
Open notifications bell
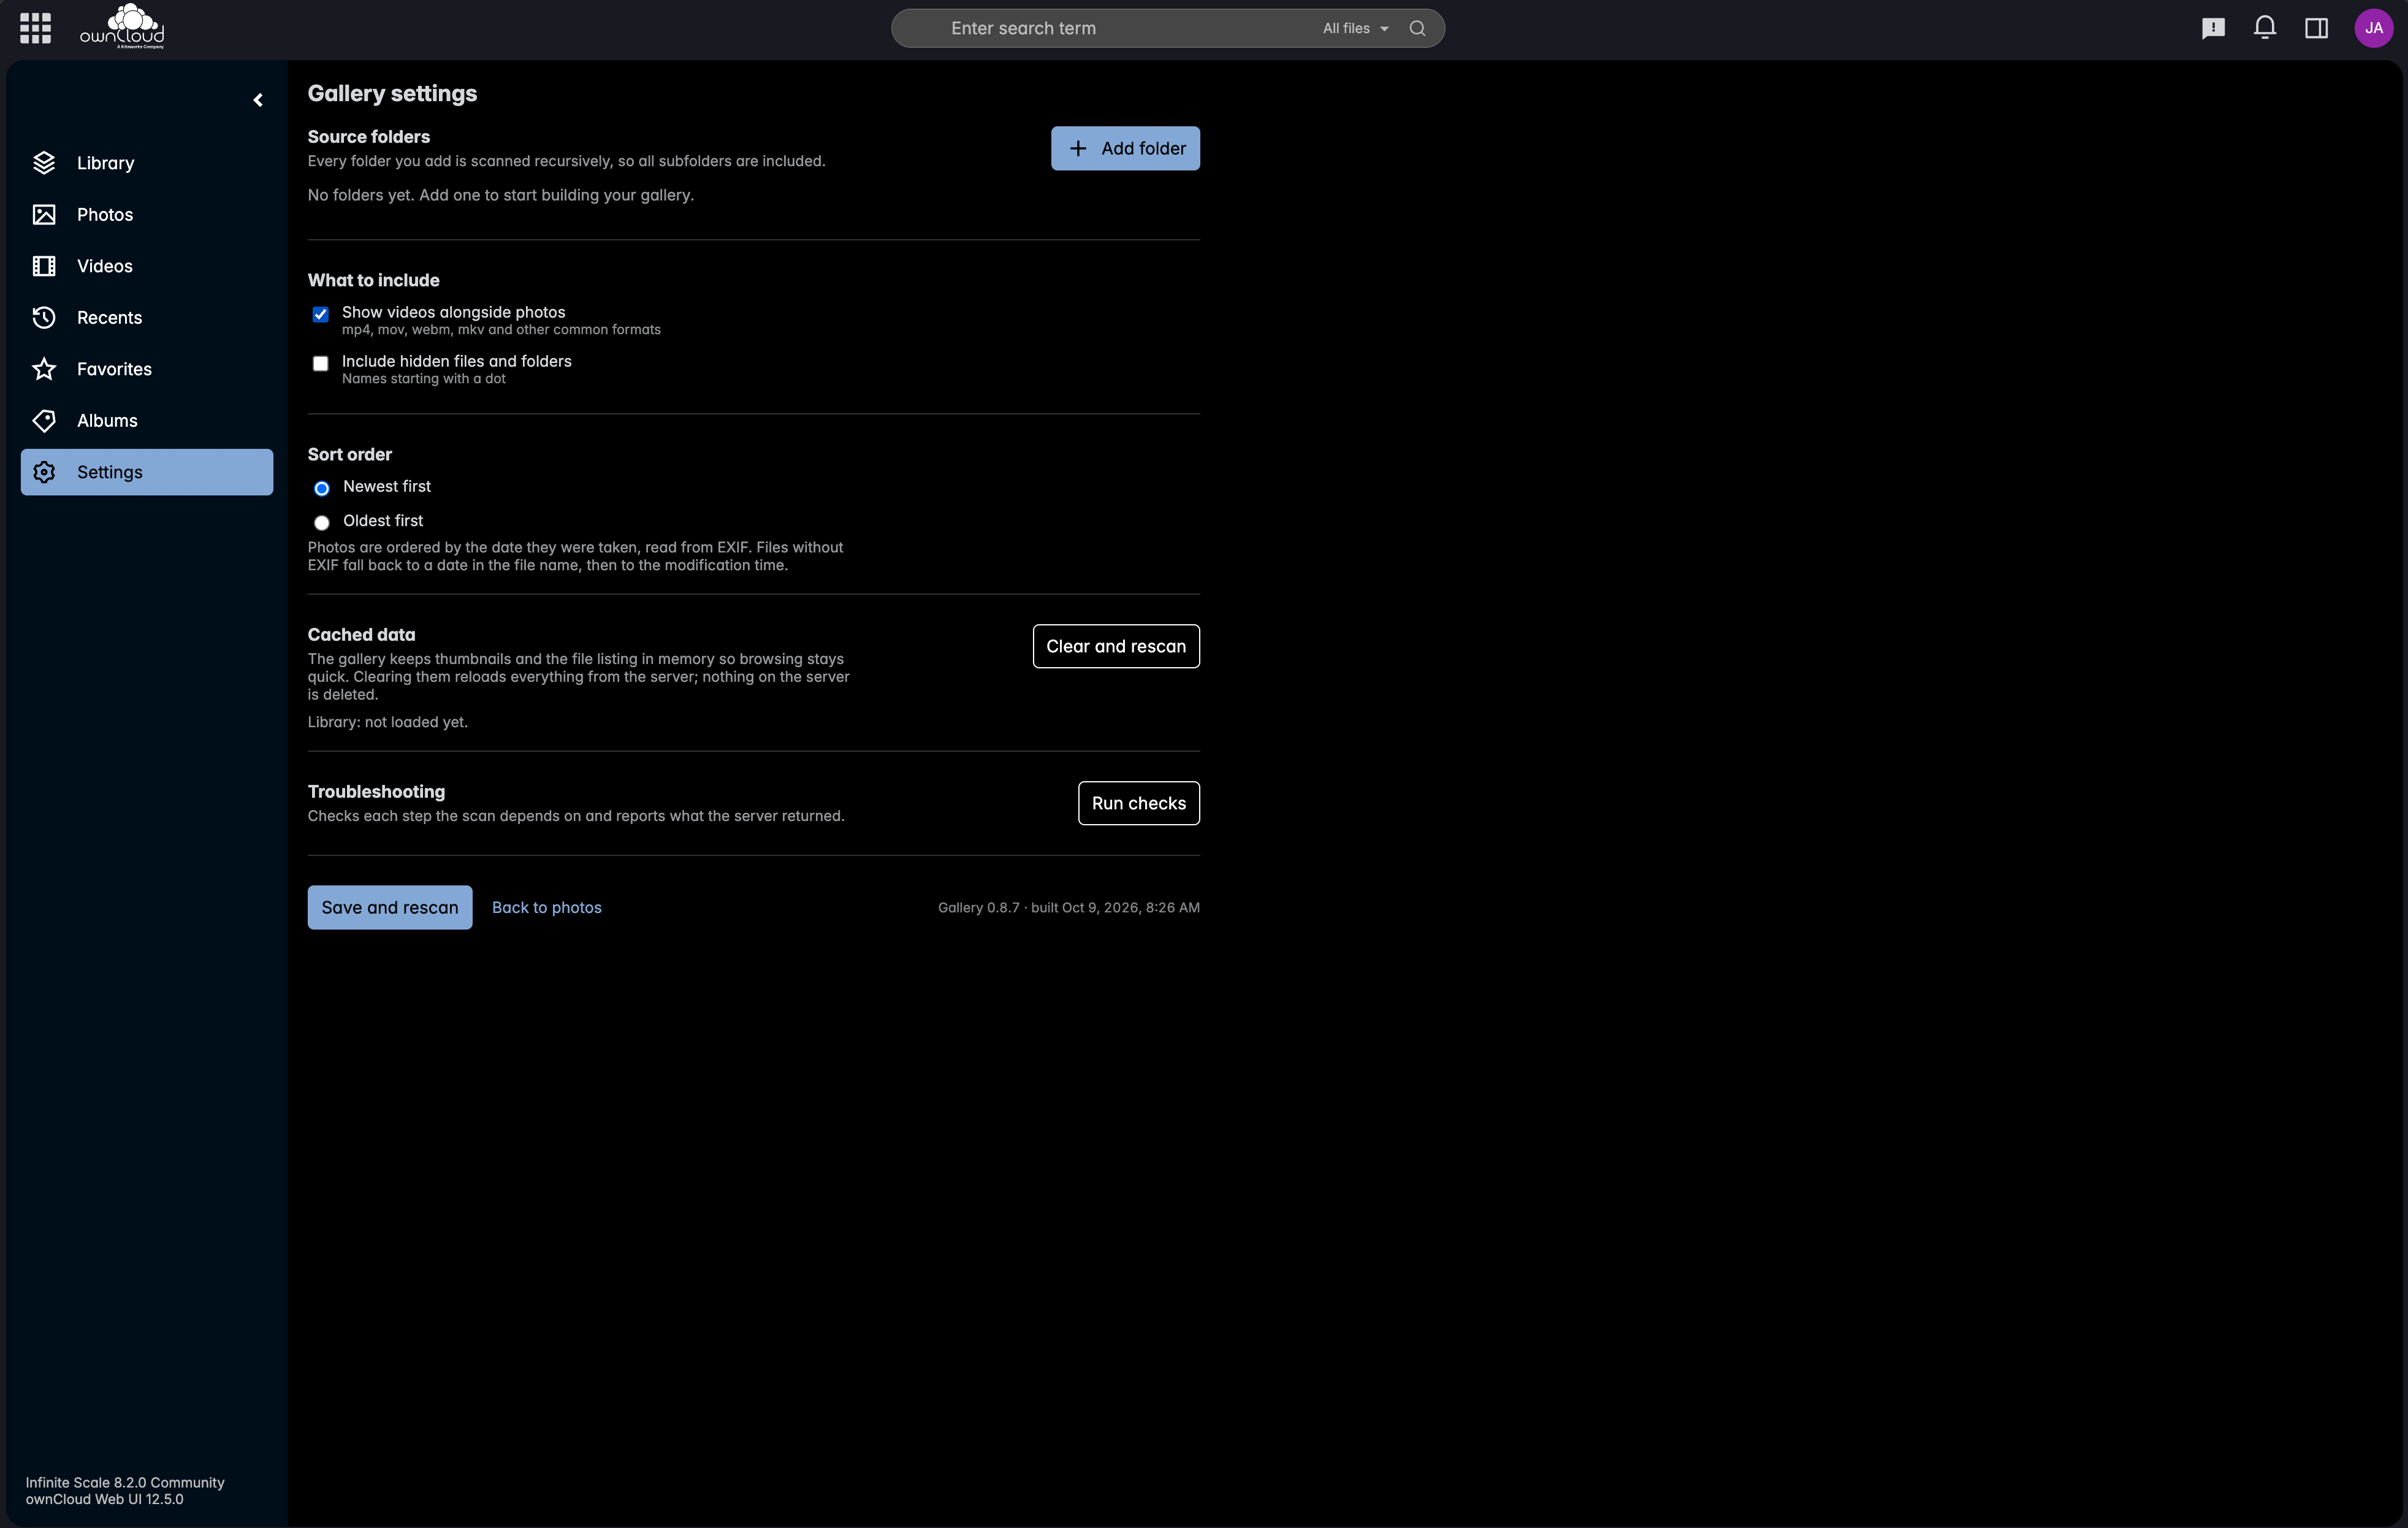tap(2265, 28)
